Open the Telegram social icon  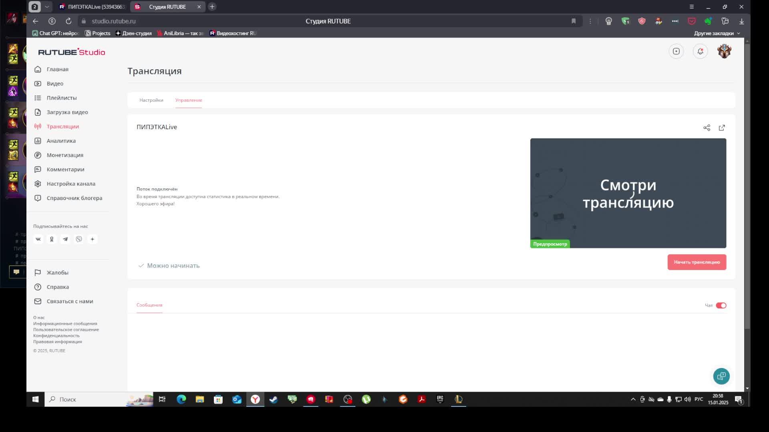point(65,239)
